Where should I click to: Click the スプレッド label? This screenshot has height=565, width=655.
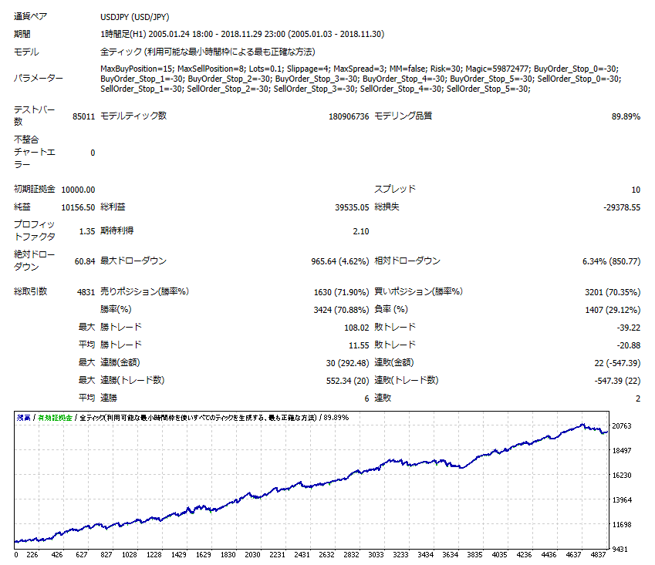point(395,189)
